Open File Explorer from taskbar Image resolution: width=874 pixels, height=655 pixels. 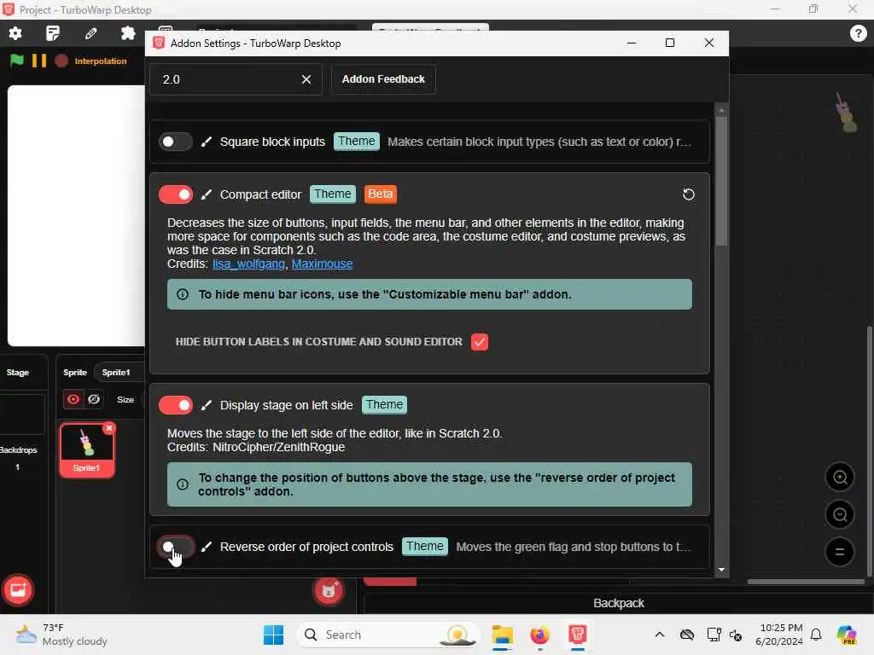502,635
